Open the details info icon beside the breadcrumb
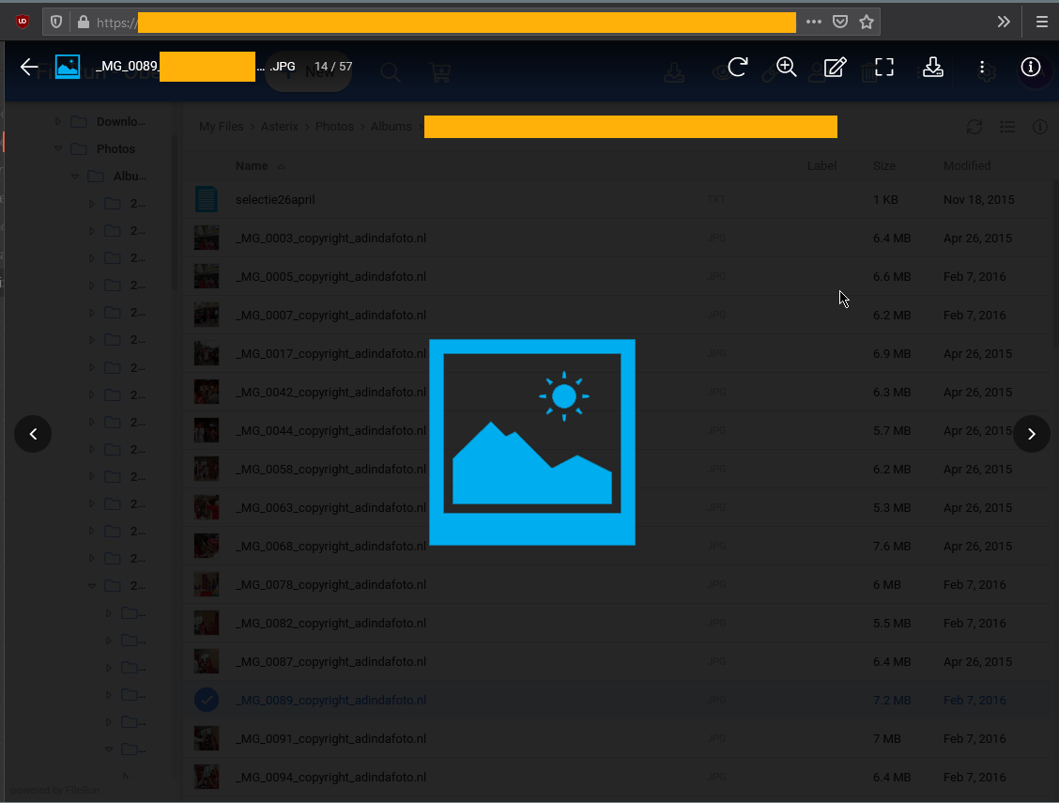This screenshot has height=803, width=1059. tap(1040, 127)
